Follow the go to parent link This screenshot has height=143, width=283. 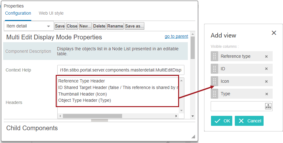(x=176, y=37)
